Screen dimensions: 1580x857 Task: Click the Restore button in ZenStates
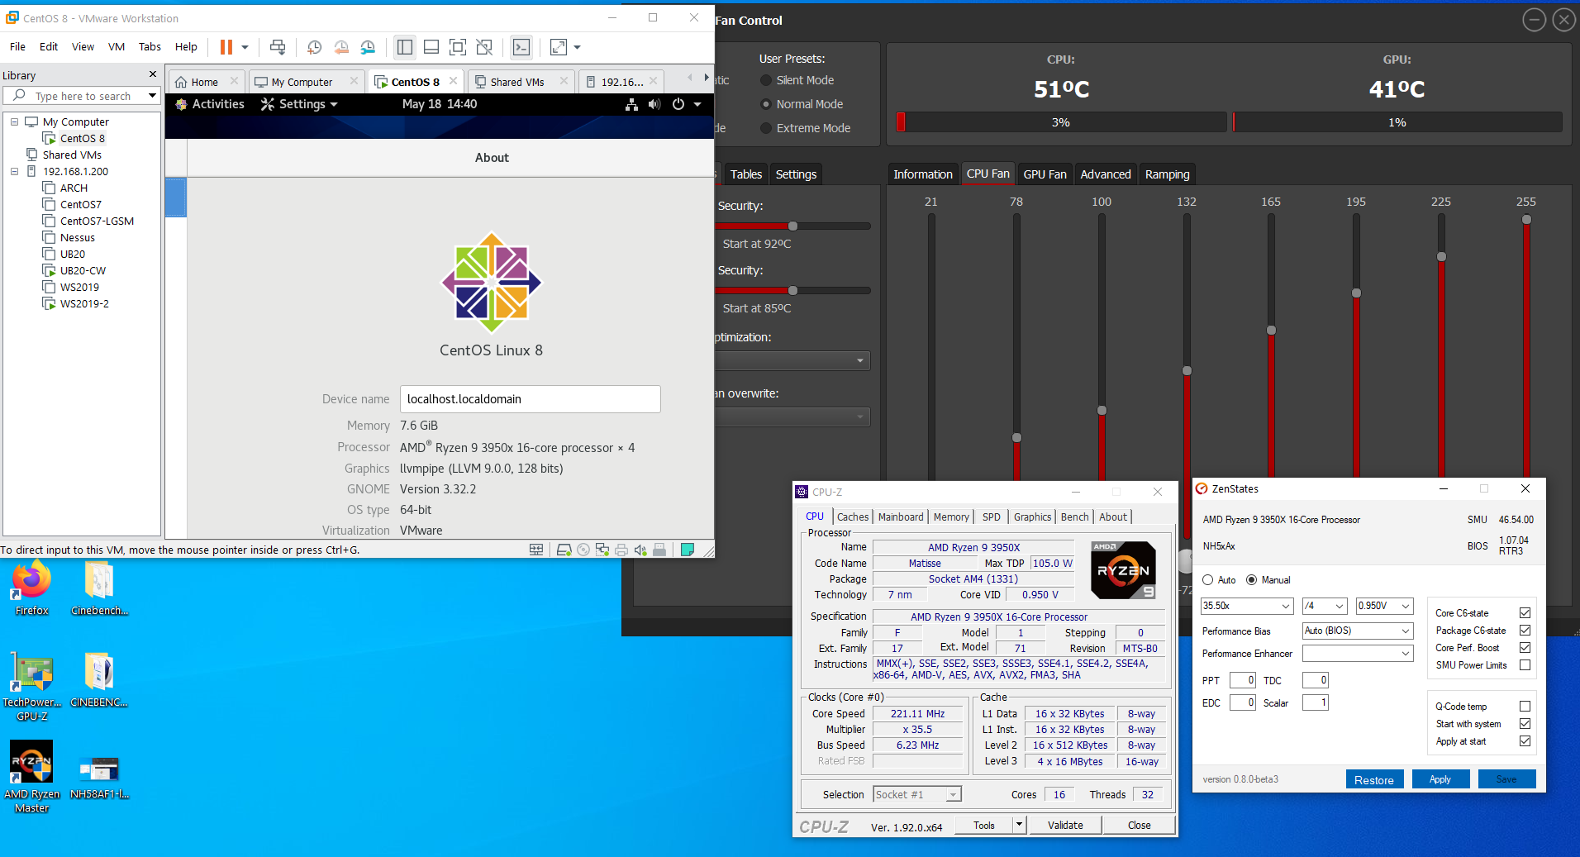click(1374, 779)
